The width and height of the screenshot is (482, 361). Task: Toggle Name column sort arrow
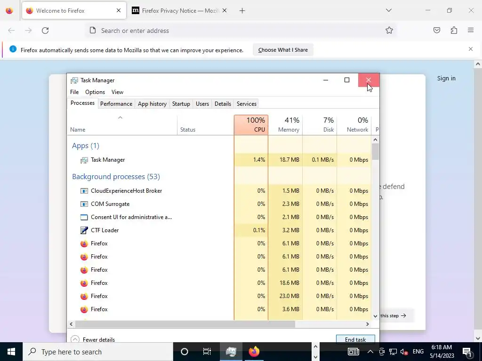(x=120, y=118)
